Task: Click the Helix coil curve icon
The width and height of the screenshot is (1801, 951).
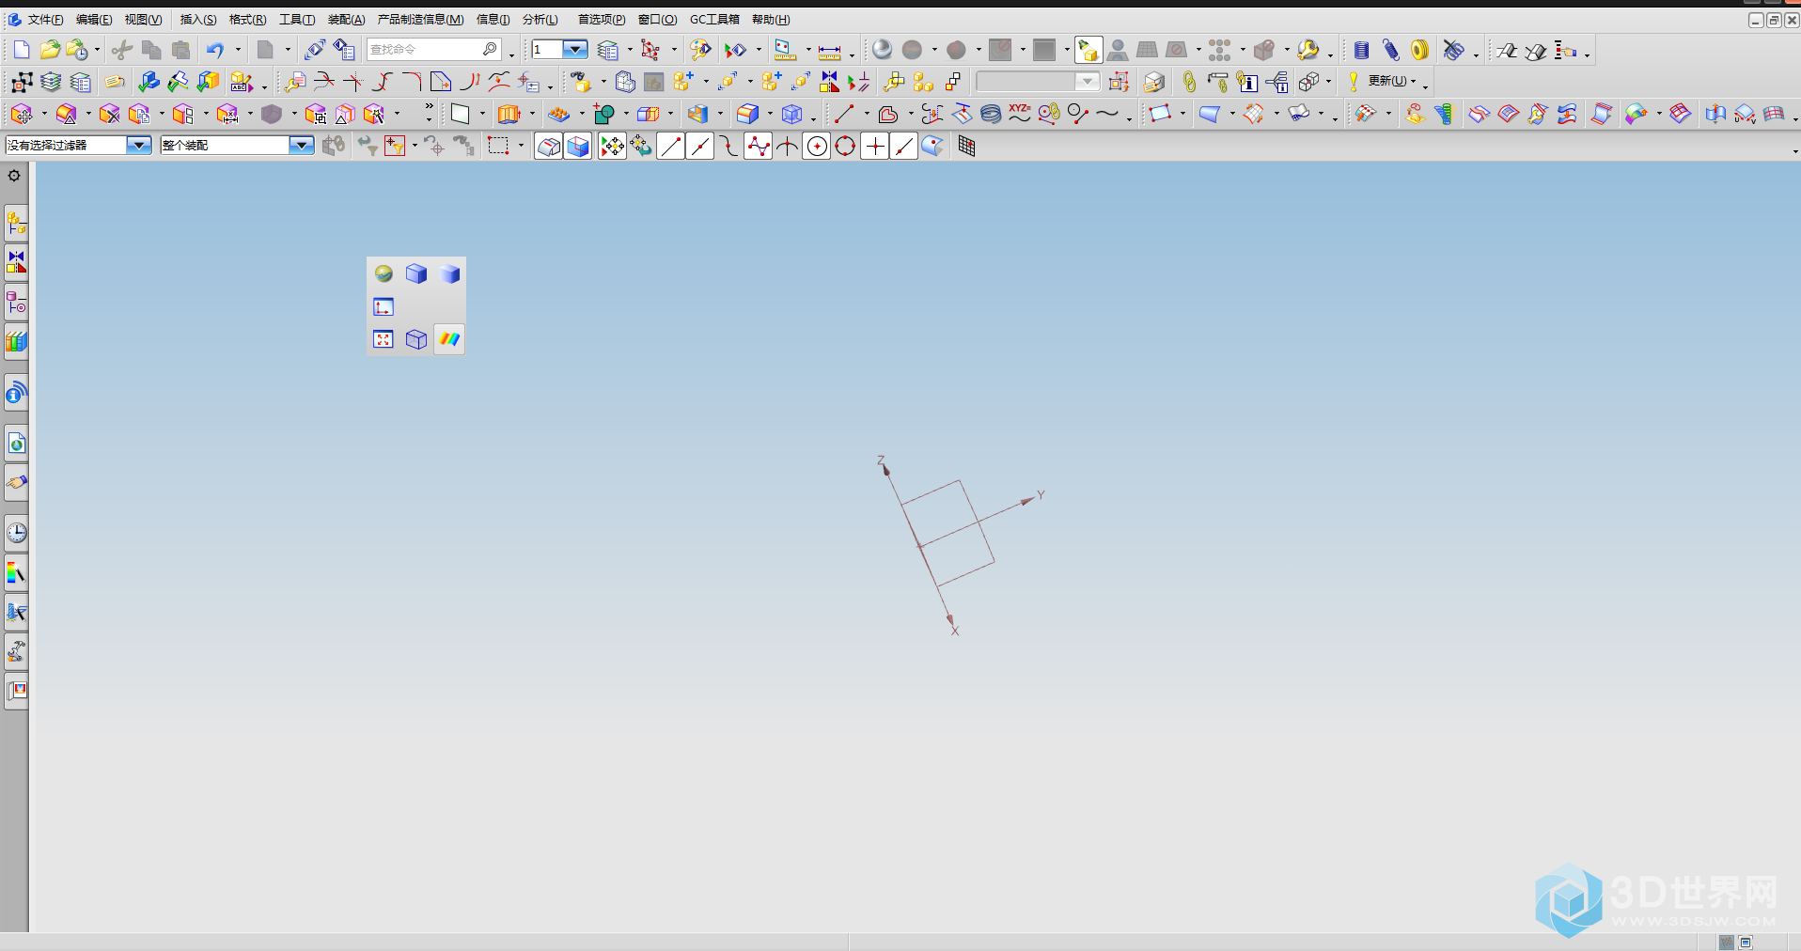Action: 991,114
